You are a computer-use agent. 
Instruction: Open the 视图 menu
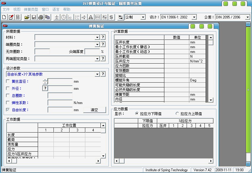pos(17,10)
